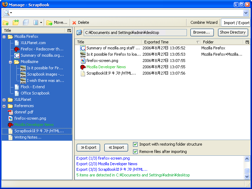Click the green-arrows folder toolbar icon
252x189 pixels.
[16, 22]
